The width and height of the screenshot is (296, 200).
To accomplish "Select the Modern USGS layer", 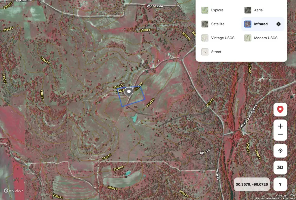I will (266, 38).
